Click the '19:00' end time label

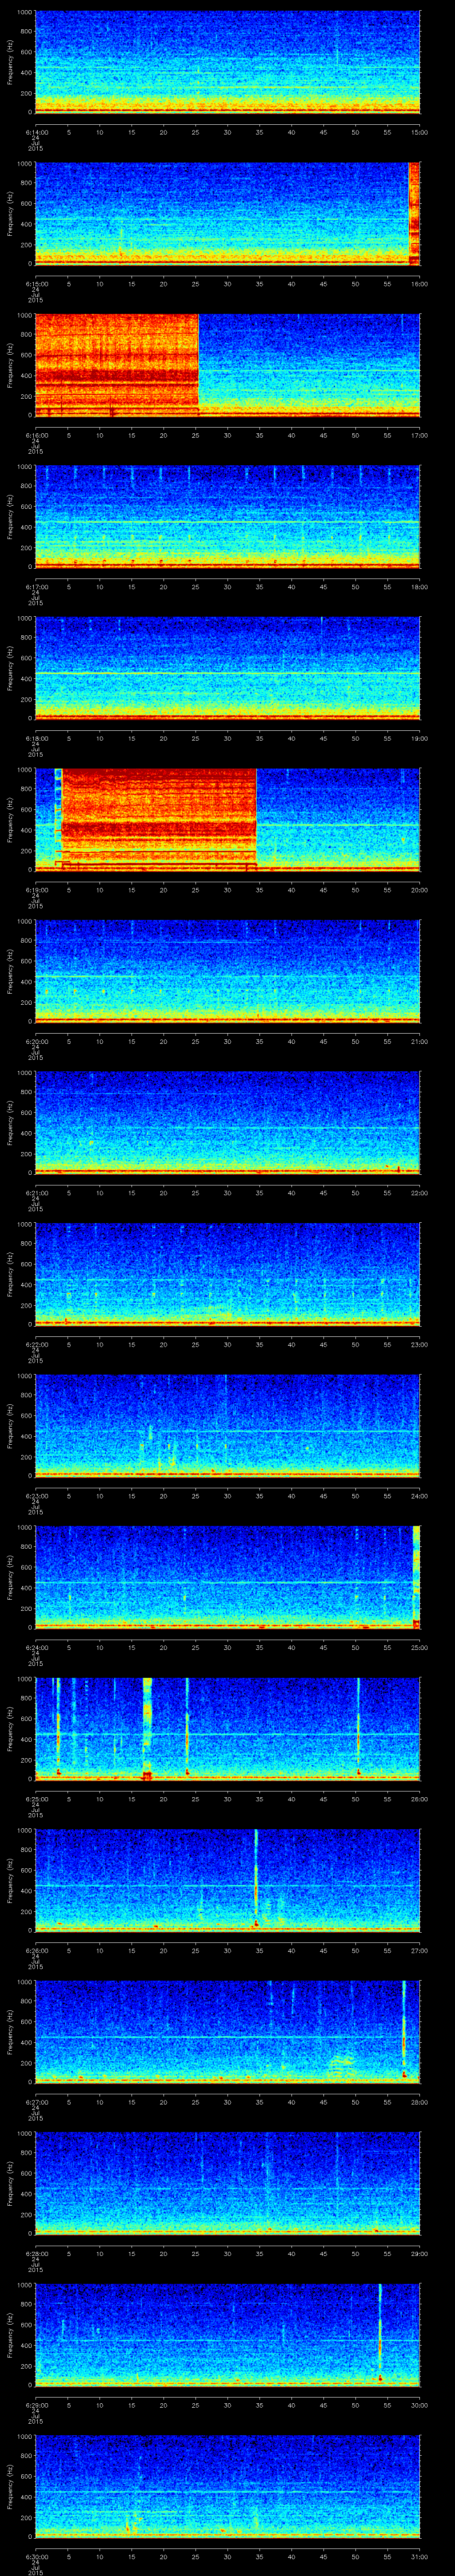click(x=420, y=738)
